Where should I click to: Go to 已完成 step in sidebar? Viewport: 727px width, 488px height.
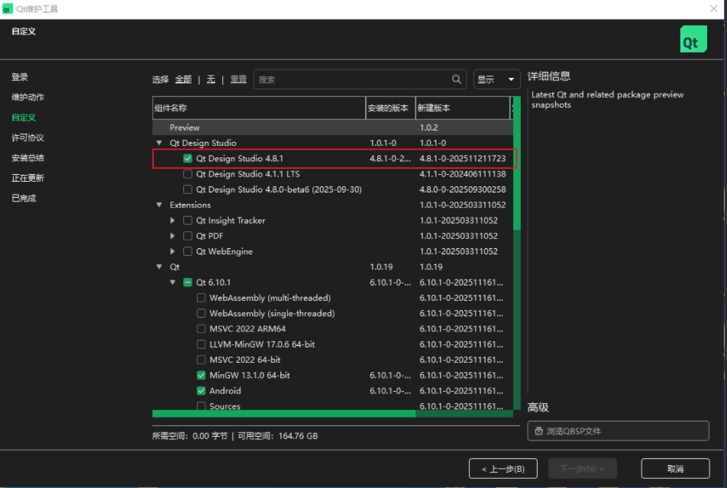[x=24, y=198]
